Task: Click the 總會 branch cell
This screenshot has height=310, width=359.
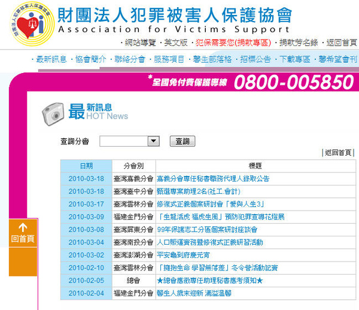Action: click(x=133, y=281)
